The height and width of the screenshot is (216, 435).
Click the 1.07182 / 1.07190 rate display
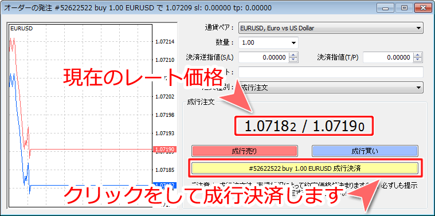coord(304,126)
